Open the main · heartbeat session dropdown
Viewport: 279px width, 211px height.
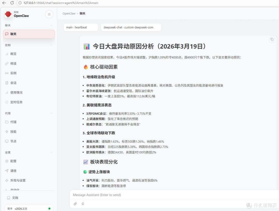click(x=81, y=27)
